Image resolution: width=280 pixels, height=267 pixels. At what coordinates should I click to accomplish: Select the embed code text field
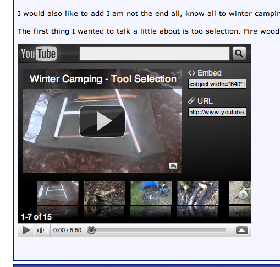[x=217, y=84]
